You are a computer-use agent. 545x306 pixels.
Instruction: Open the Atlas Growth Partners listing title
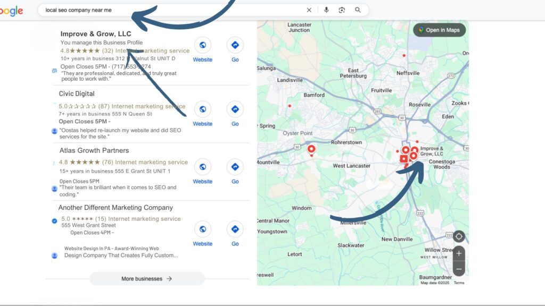pyautogui.click(x=94, y=150)
